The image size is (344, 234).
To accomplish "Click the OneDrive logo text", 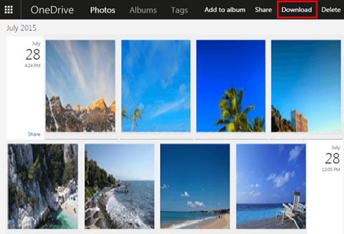I will pos(53,10).
